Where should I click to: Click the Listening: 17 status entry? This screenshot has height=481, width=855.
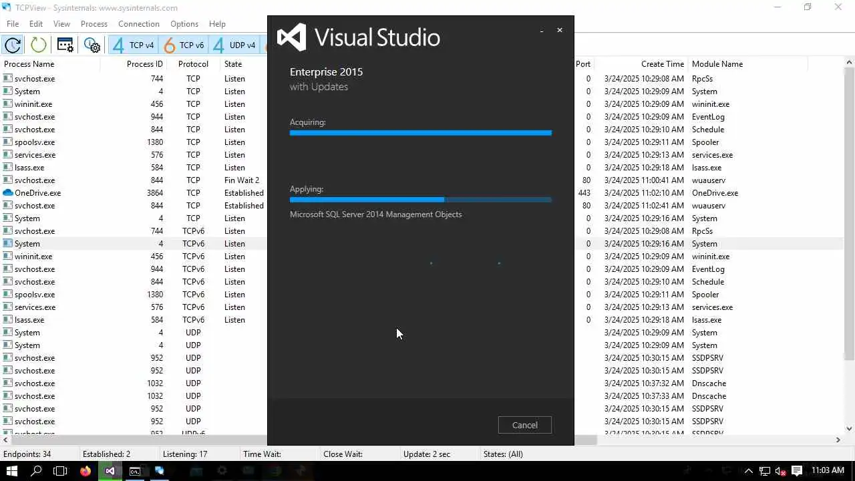pyautogui.click(x=185, y=454)
